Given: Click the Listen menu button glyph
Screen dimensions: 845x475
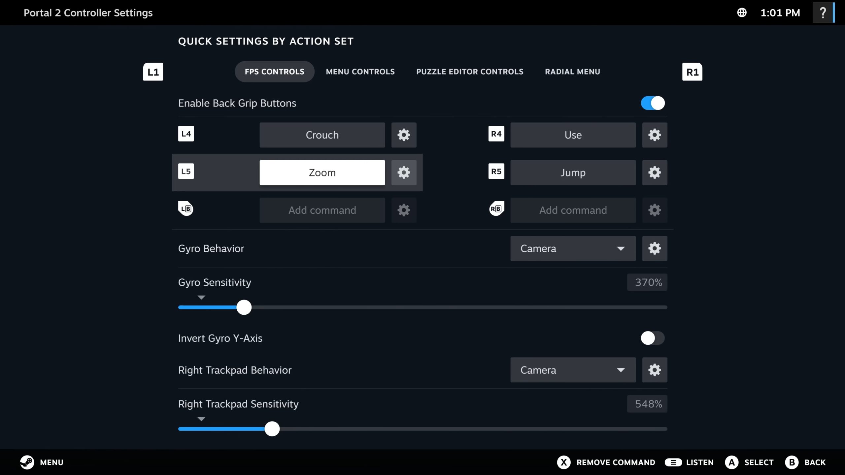Looking at the screenshot, I should click(673, 462).
